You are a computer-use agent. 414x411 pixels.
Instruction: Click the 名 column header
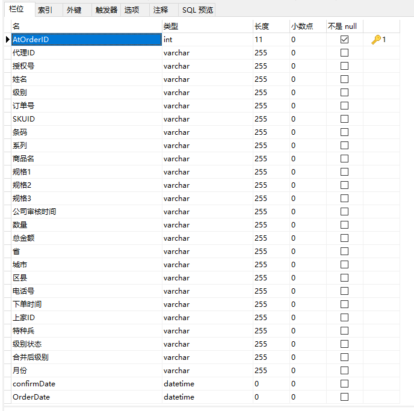87,26
